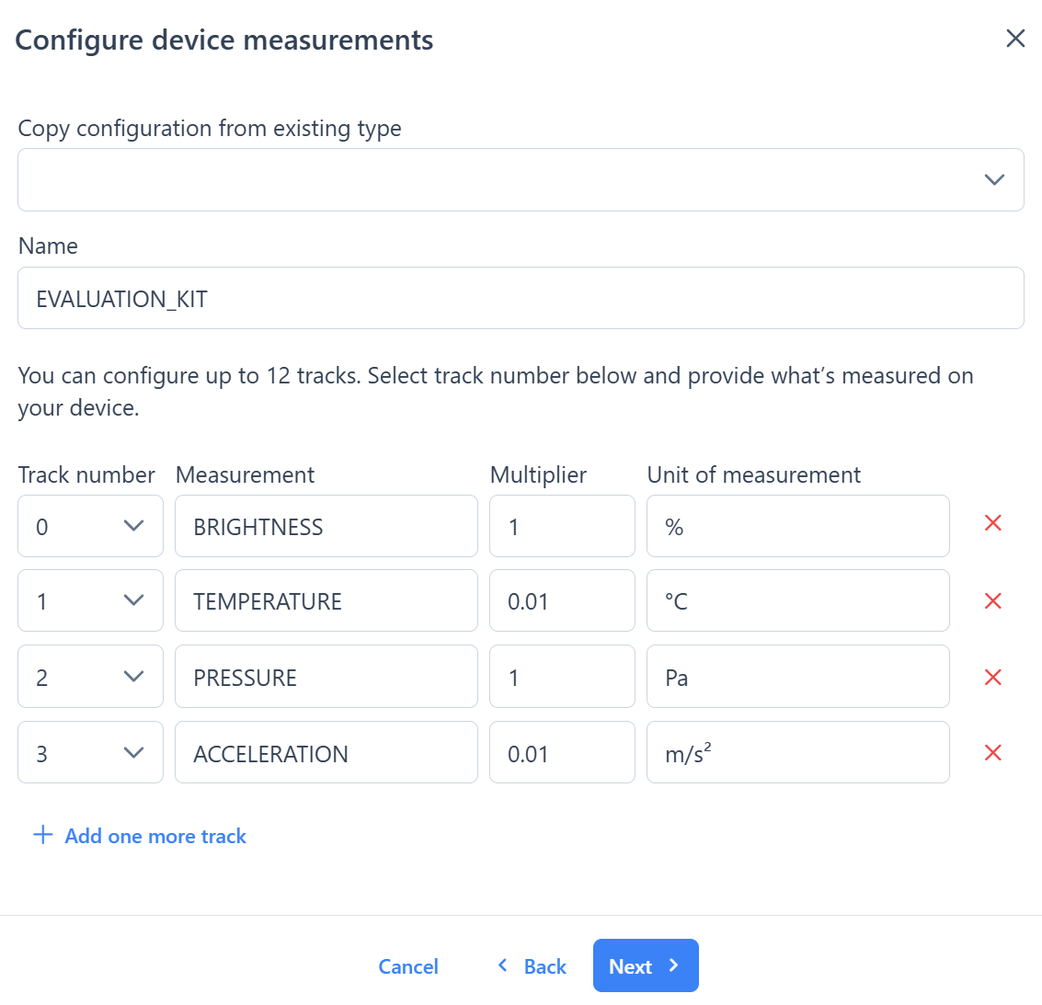Remove the PRESSURE track via red X
Viewport: 1042px width, 1005px height.
click(992, 677)
